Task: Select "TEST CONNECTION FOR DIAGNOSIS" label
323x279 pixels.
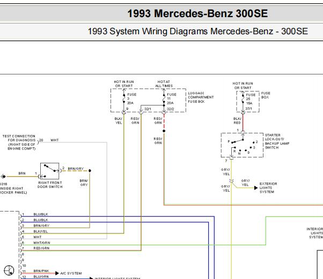Action: [x=19, y=142]
